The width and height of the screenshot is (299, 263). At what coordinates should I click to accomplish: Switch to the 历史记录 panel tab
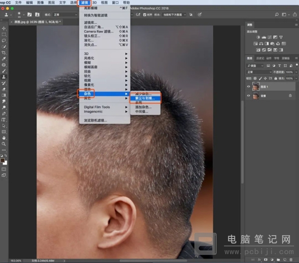coord(260,58)
